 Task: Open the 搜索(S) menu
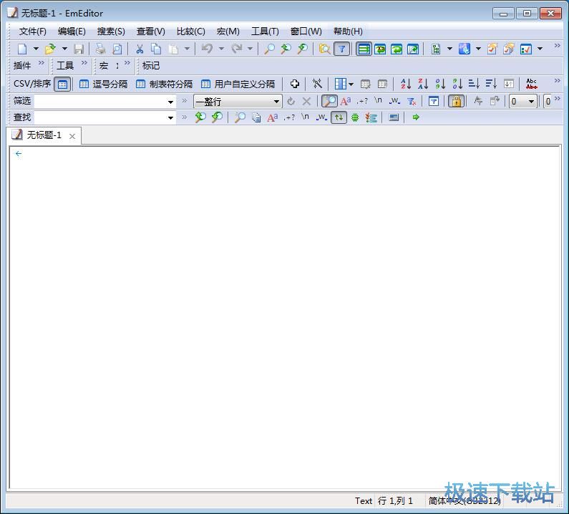111,31
